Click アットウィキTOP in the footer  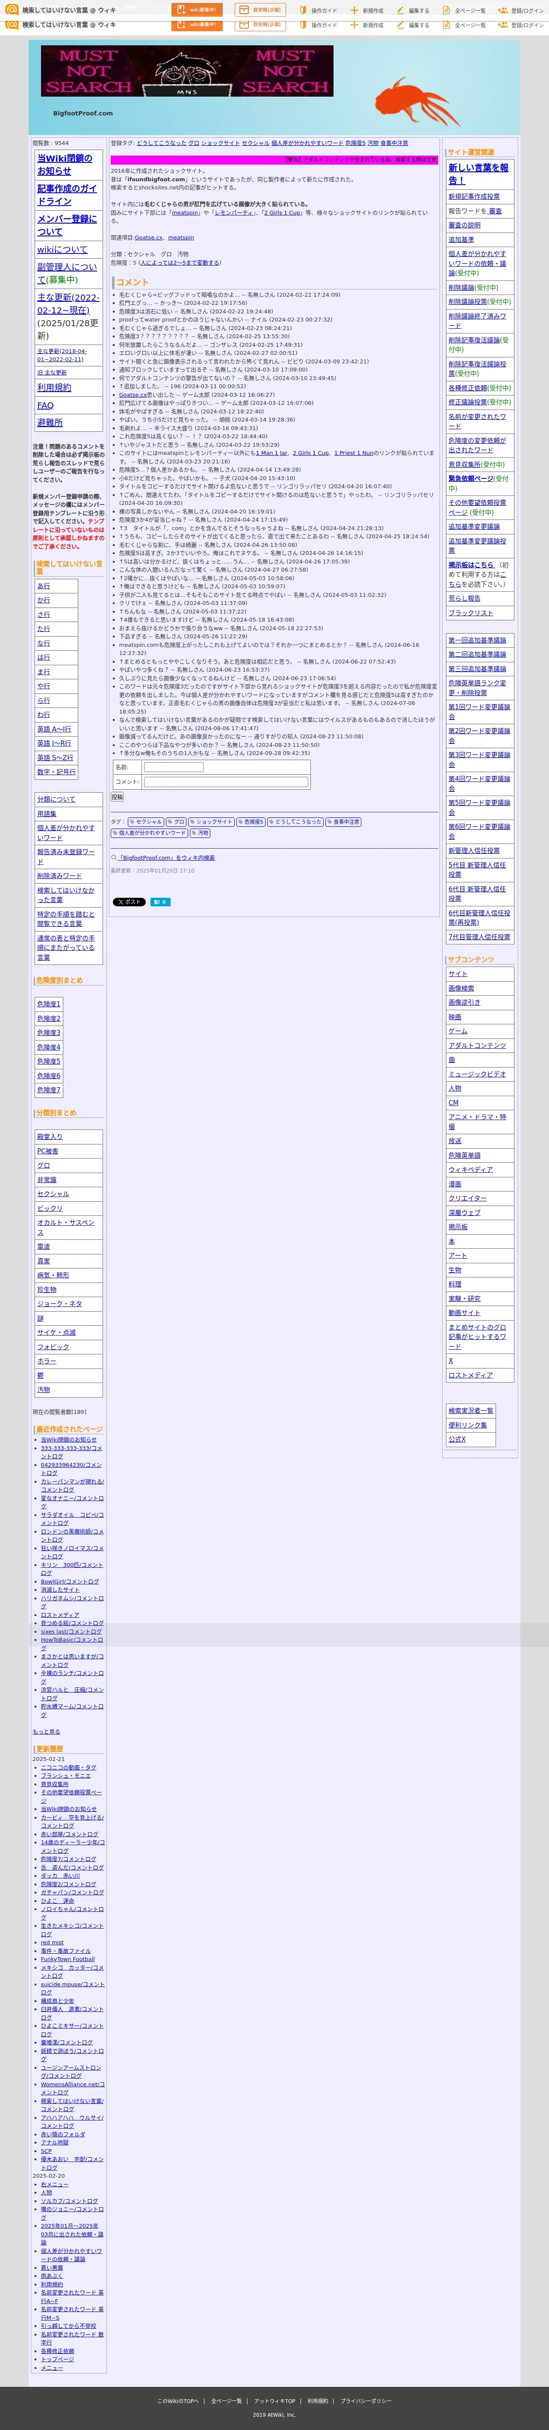tap(274, 2401)
